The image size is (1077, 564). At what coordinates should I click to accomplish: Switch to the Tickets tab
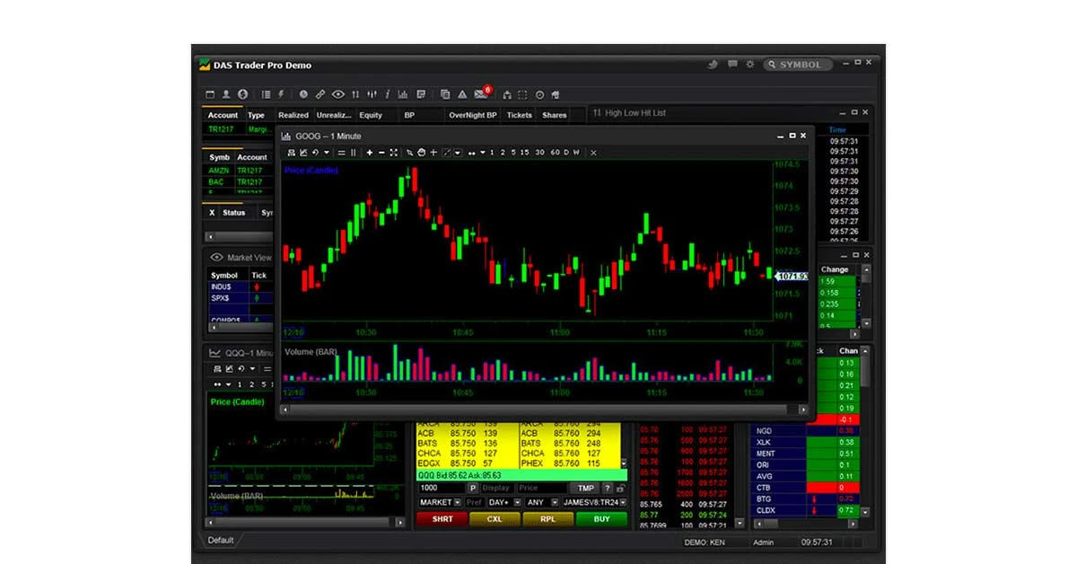point(519,115)
